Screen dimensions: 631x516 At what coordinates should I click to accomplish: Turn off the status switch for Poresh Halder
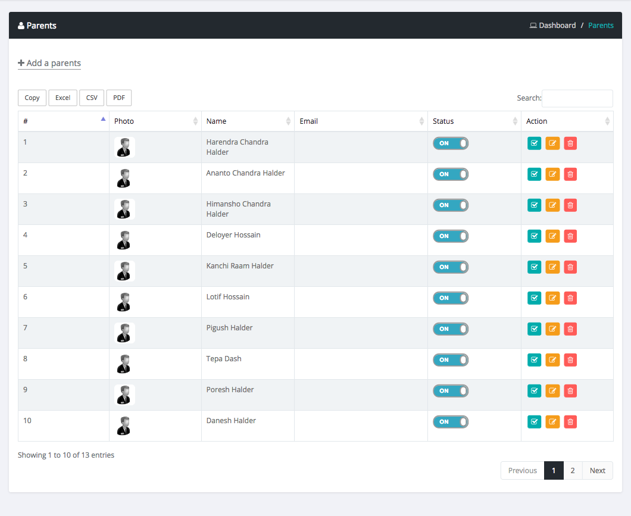(451, 391)
